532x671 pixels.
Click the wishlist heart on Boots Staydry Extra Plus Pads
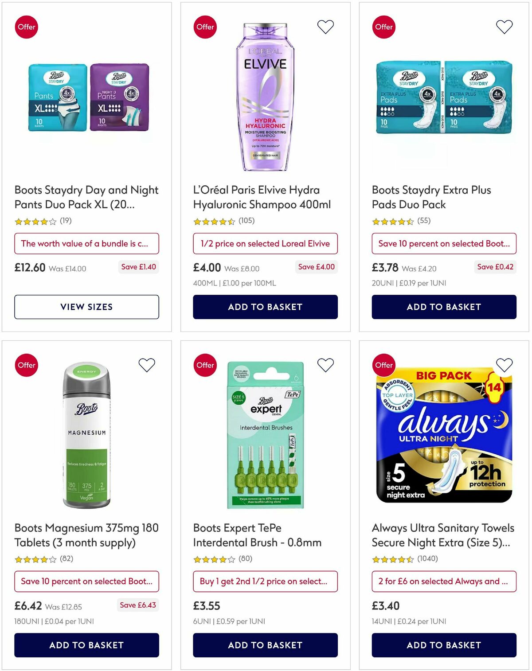504,27
